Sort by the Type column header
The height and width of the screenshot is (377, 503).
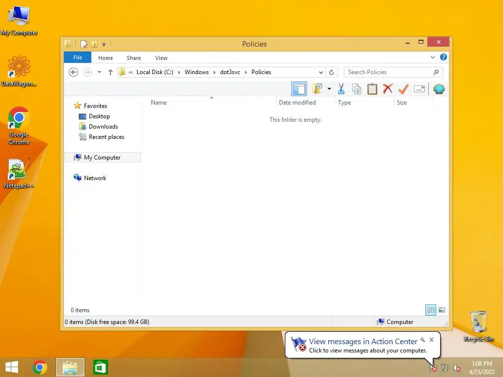tap(364, 102)
